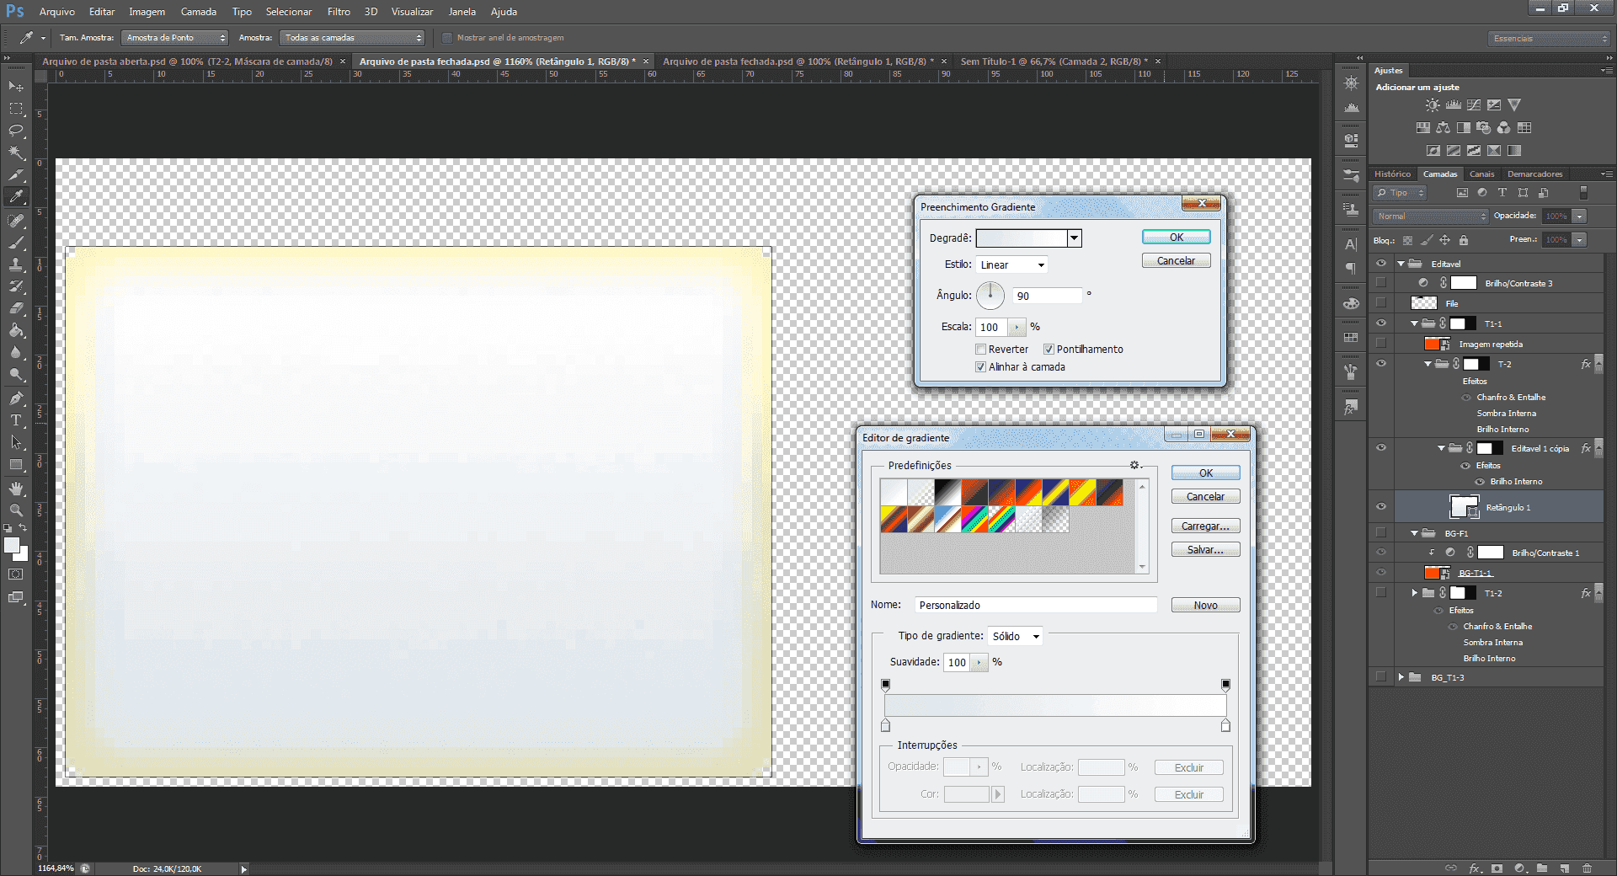Show the File layer

1381,303
